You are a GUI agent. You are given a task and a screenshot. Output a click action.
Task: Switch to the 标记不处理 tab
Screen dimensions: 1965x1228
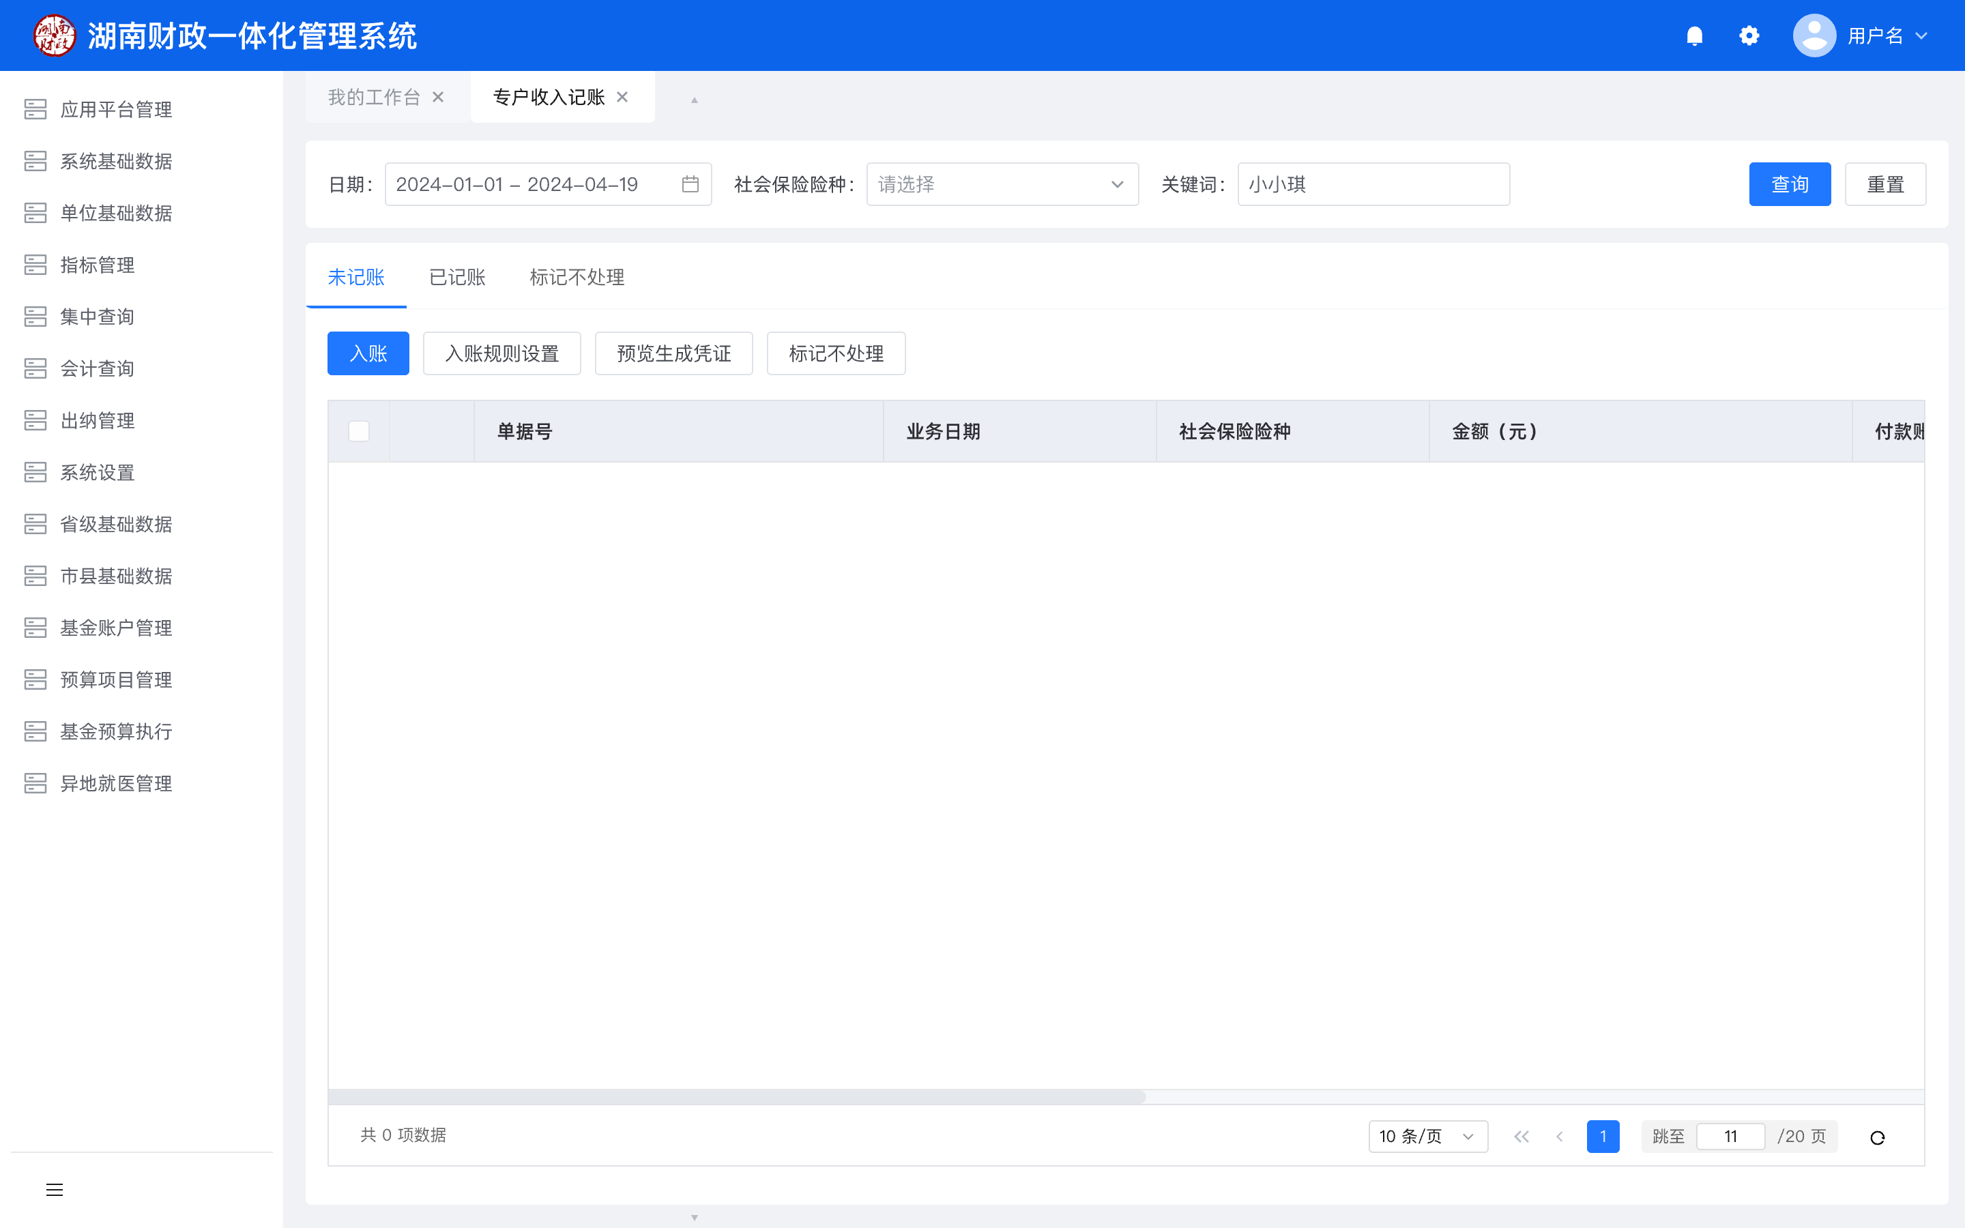click(x=577, y=278)
